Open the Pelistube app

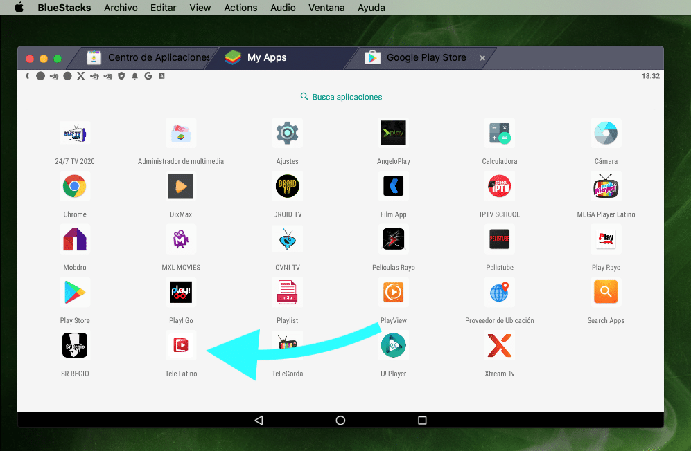pos(499,239)
